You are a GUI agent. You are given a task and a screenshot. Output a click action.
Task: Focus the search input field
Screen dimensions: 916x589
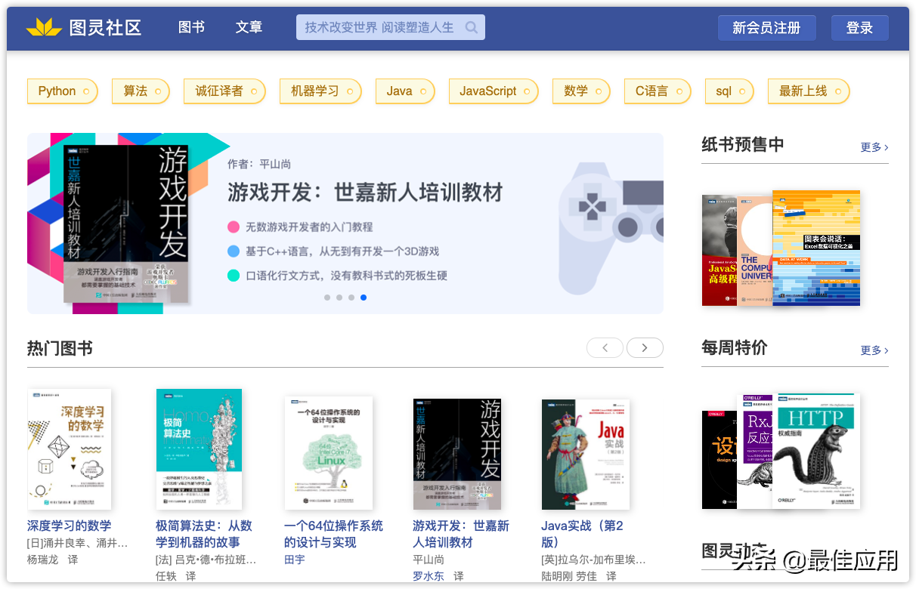tap(379, 28)
